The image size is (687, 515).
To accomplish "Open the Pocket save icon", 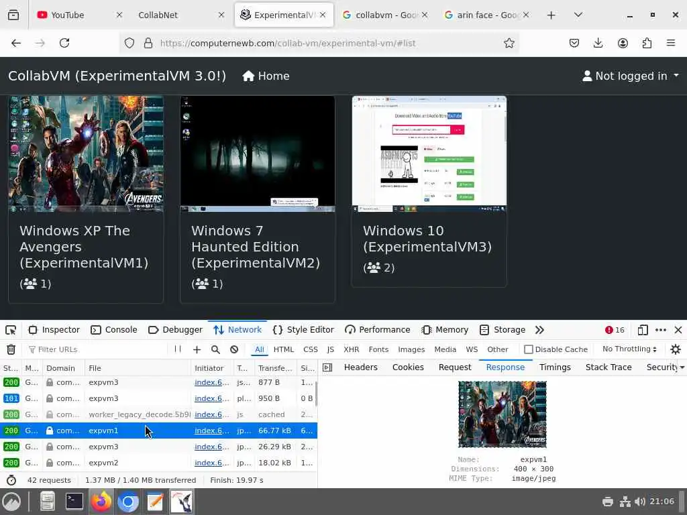I will pos(574,43).
